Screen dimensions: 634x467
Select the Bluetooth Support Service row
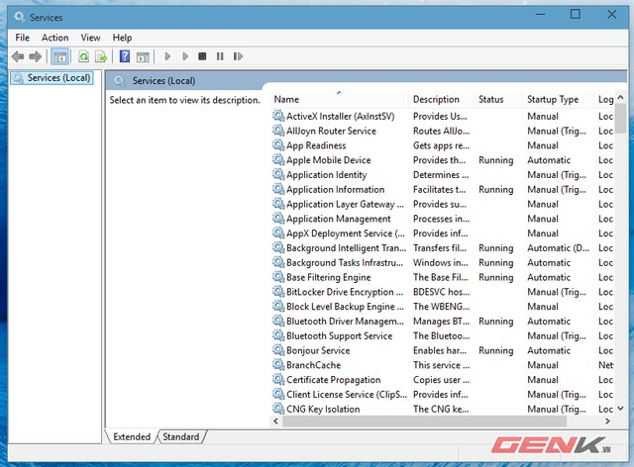443,335
